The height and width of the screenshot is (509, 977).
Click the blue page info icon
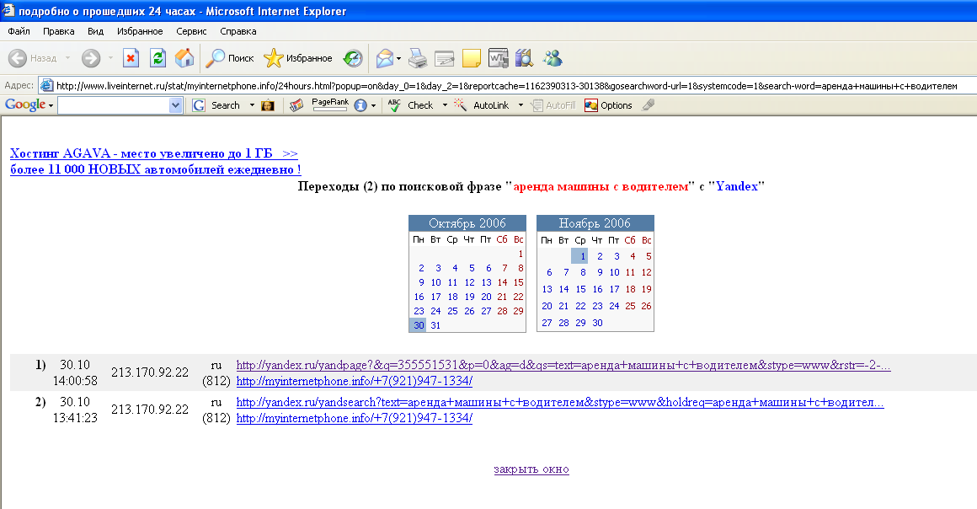[360, 105]
